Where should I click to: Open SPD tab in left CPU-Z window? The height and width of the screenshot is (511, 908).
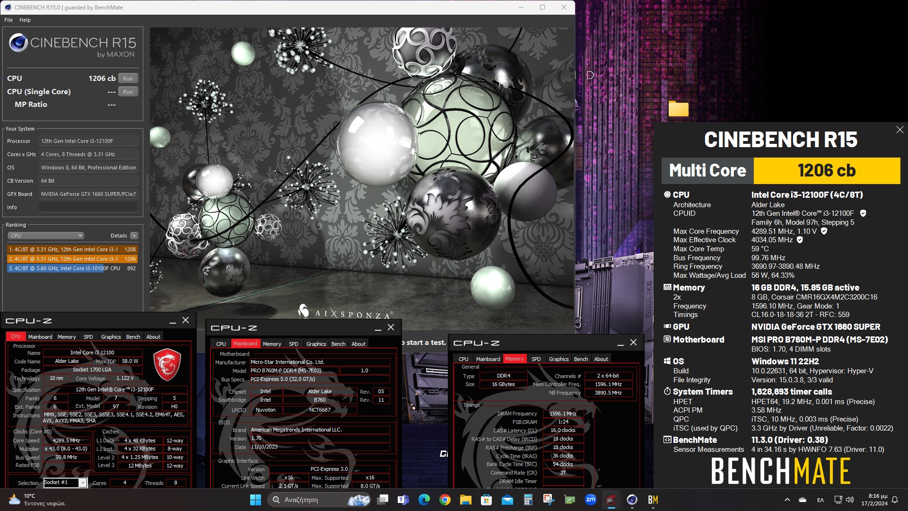88,337
